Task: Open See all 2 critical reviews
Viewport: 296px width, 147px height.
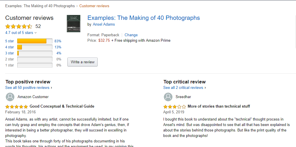Action: [184, 88]
